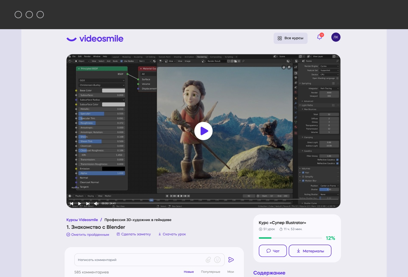
Task: Follow the Курсы Videosmile breadcrumb link
Action: (x=82, y=220)
